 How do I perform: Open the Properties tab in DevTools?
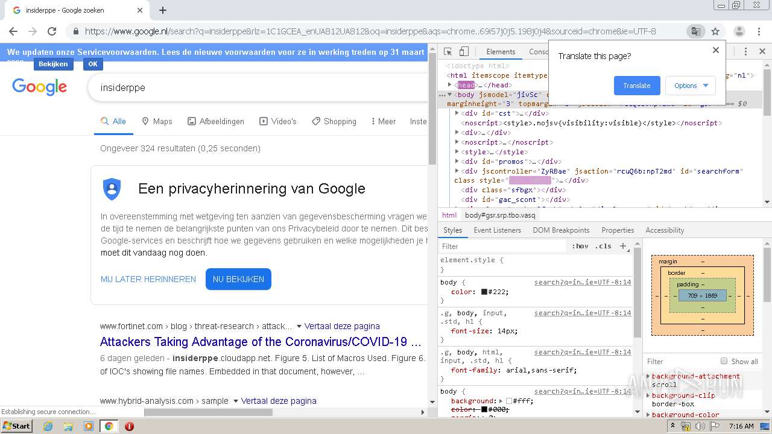pyautogui.click(x=618, y=230)
